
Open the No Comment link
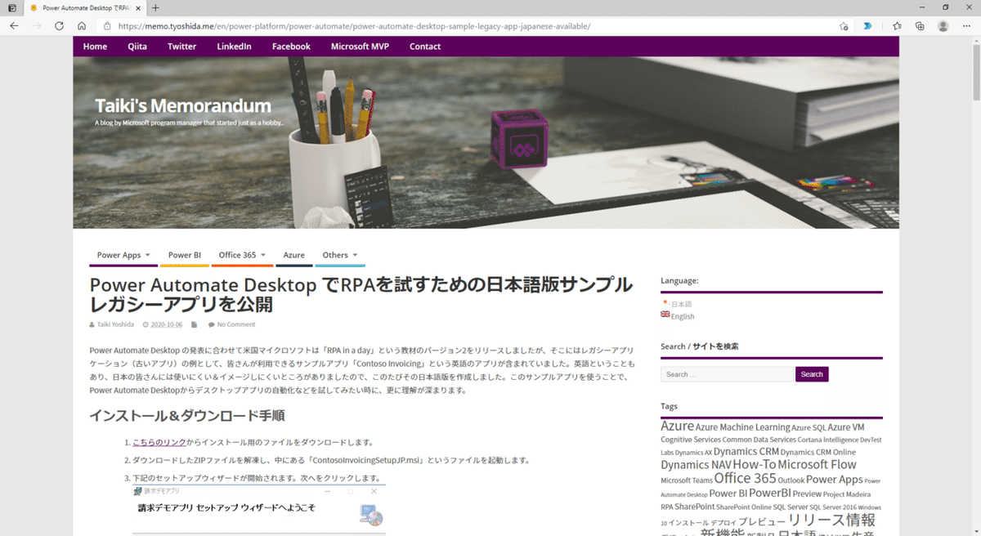pyautogui.click(x=235, y=324)
